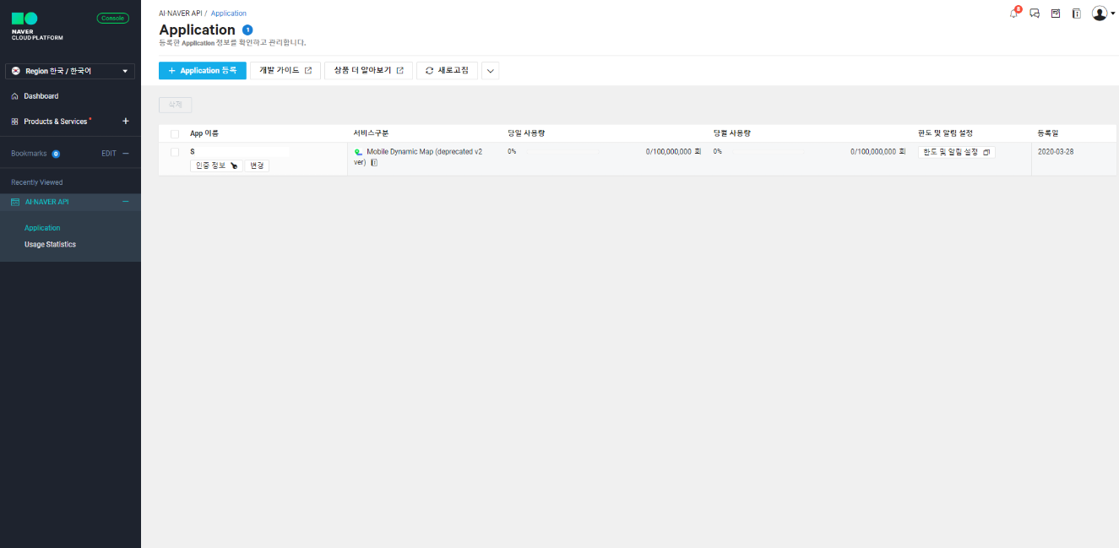
Task: Toggle the select-all checkbox in table header
Action: click(175, 133)
